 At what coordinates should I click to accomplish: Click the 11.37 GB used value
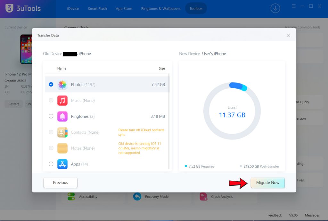pos(232,115)
